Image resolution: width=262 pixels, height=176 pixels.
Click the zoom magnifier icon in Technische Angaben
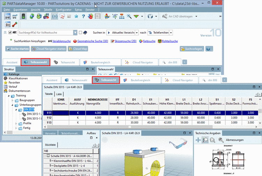(x=205, y=140)
